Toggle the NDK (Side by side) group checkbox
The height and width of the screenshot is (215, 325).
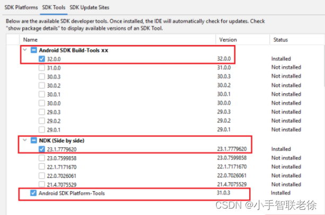(x=34, y=140)
